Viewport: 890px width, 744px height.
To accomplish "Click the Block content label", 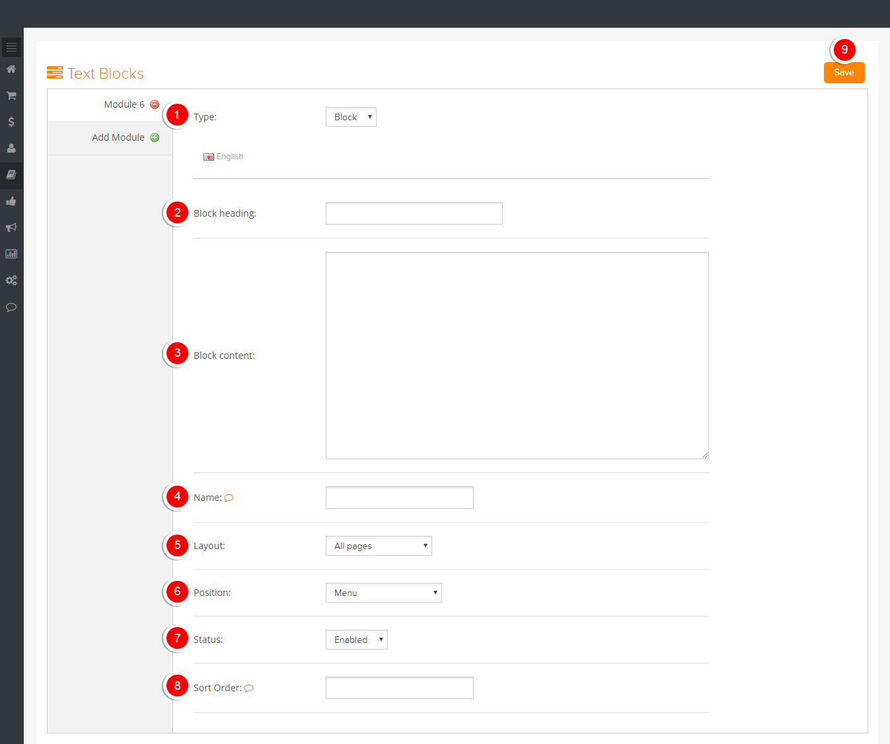I will [x=224, y=355].
